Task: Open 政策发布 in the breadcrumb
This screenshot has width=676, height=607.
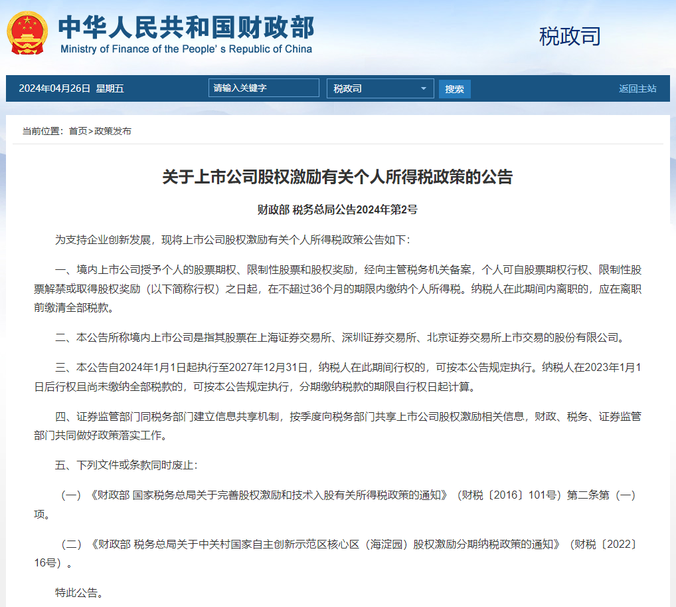Action: coord(113,131)
